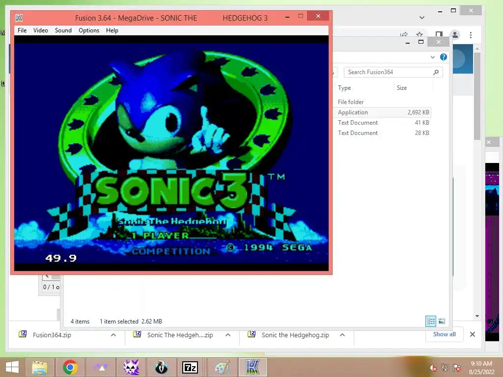Switch Explorer to large icons view
503x377 pixels.
point(442,321)
